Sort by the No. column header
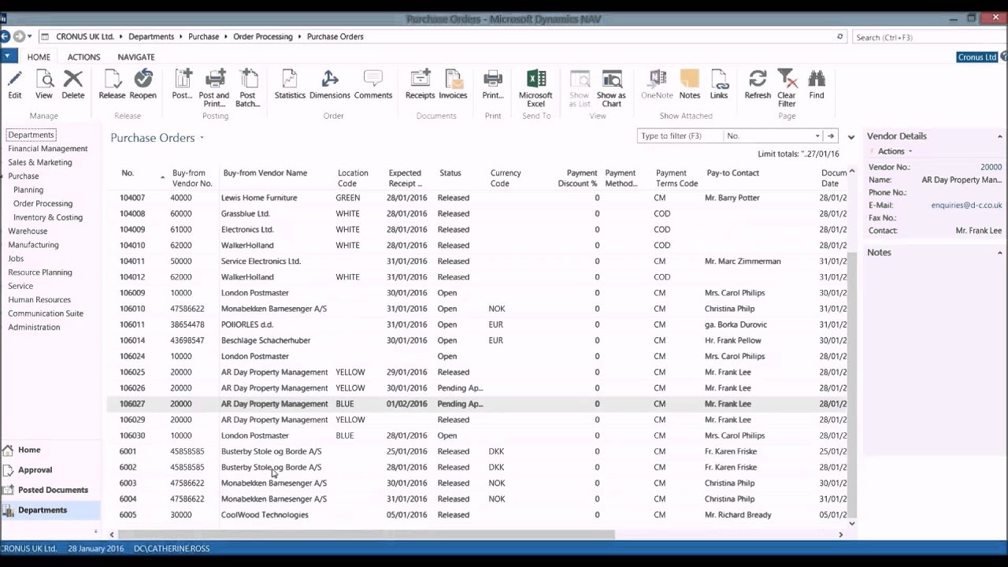This screenshot has width=1008, height=567. [128, 173]
